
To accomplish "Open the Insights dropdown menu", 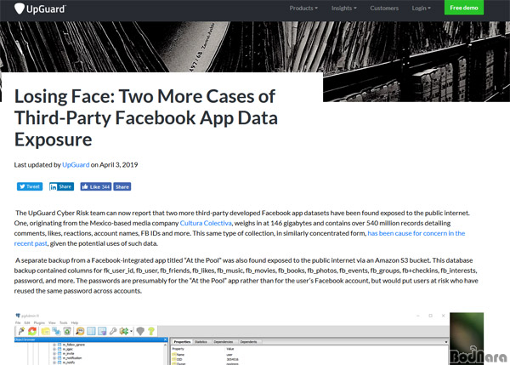I will pos(343,9).
